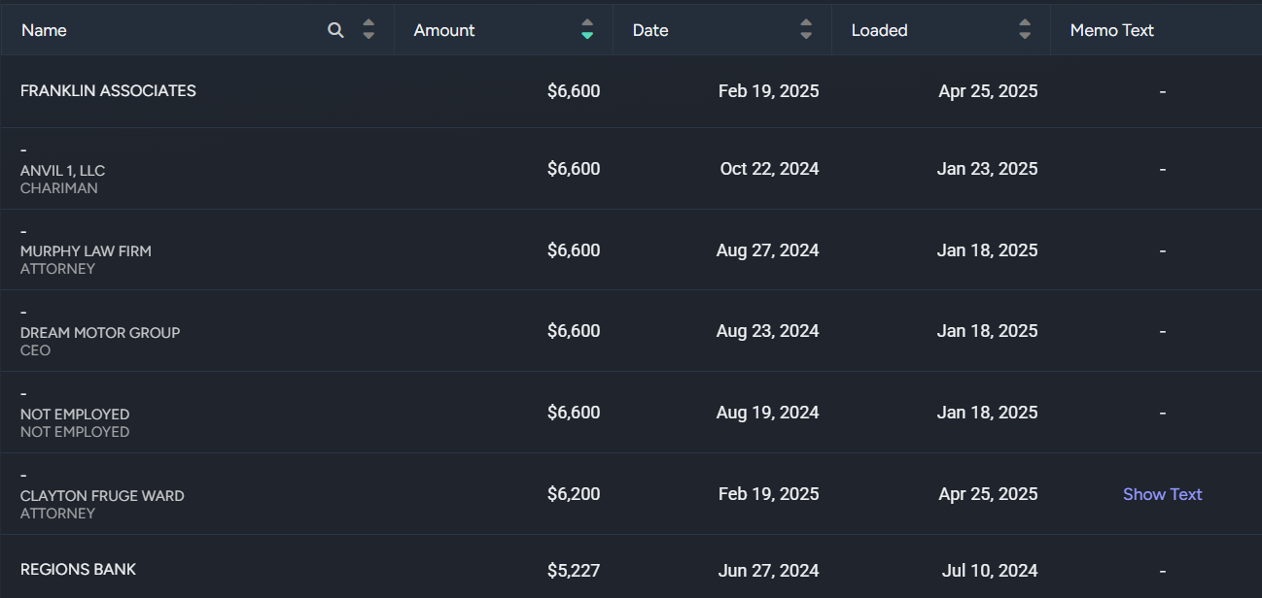Viewport: 1262px width, 598px height.
Task: Select the Jul 10, 2024 loaded date
Action: coord(989,571)
